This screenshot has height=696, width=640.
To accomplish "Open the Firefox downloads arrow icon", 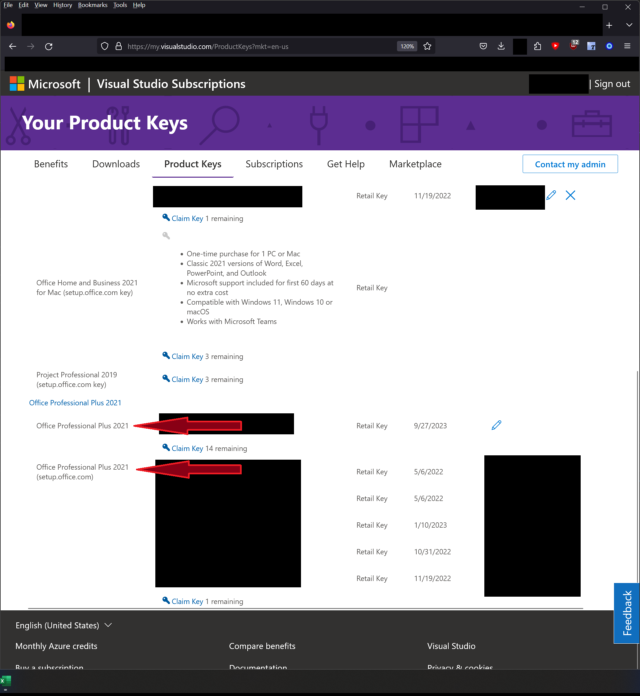I will [501, 46].
